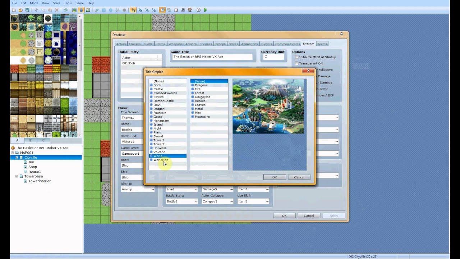
Task: Open Damage5 sound selector button
Action: click(231, 189)
